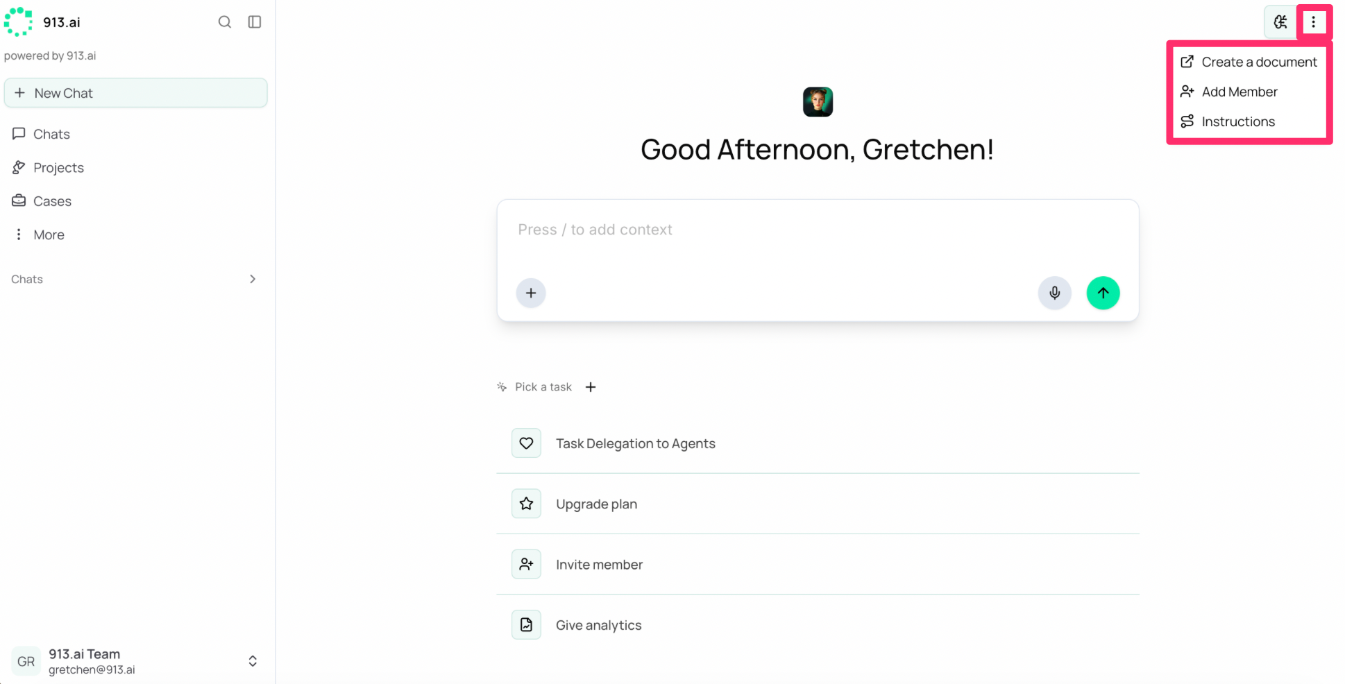Send message with green arrow button
The width and height of the screenshot is (1345, 684).
point(1103,293)
